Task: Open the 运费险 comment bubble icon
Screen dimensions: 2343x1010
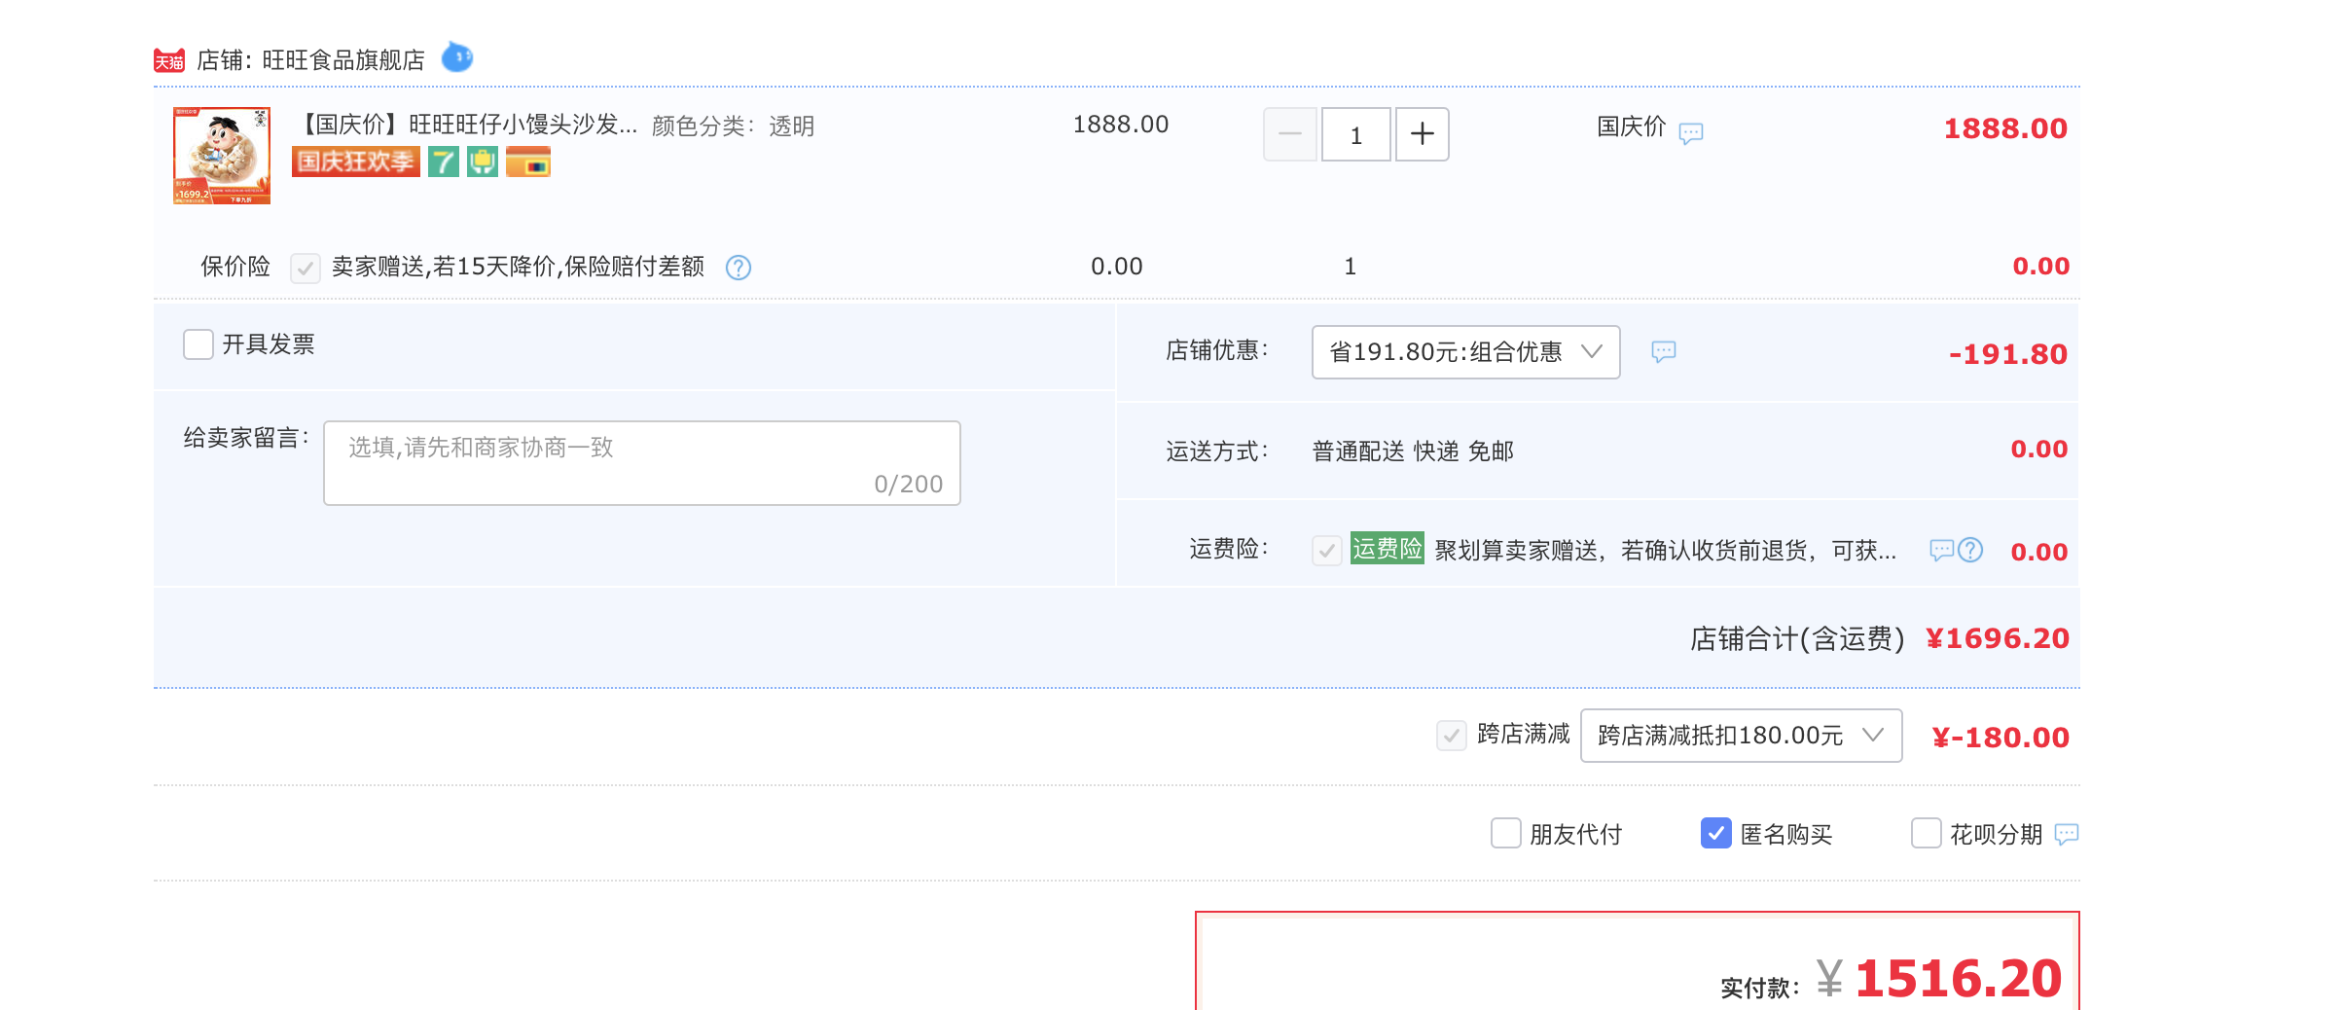Action: coord(1942,551)
